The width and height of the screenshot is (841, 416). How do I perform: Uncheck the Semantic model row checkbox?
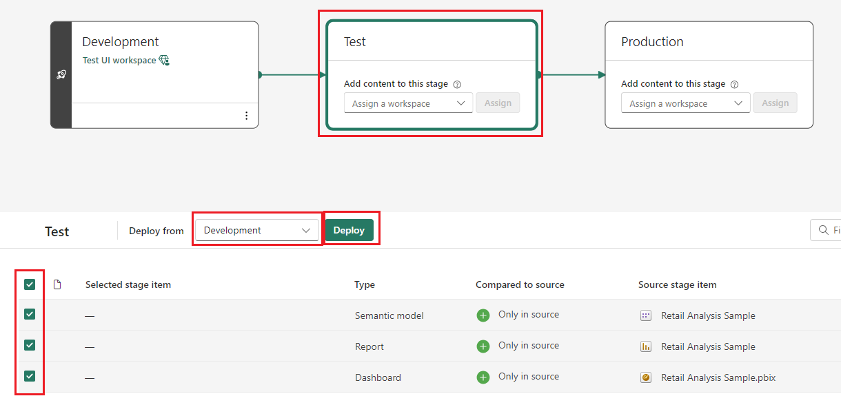click(x=30, y=314)
